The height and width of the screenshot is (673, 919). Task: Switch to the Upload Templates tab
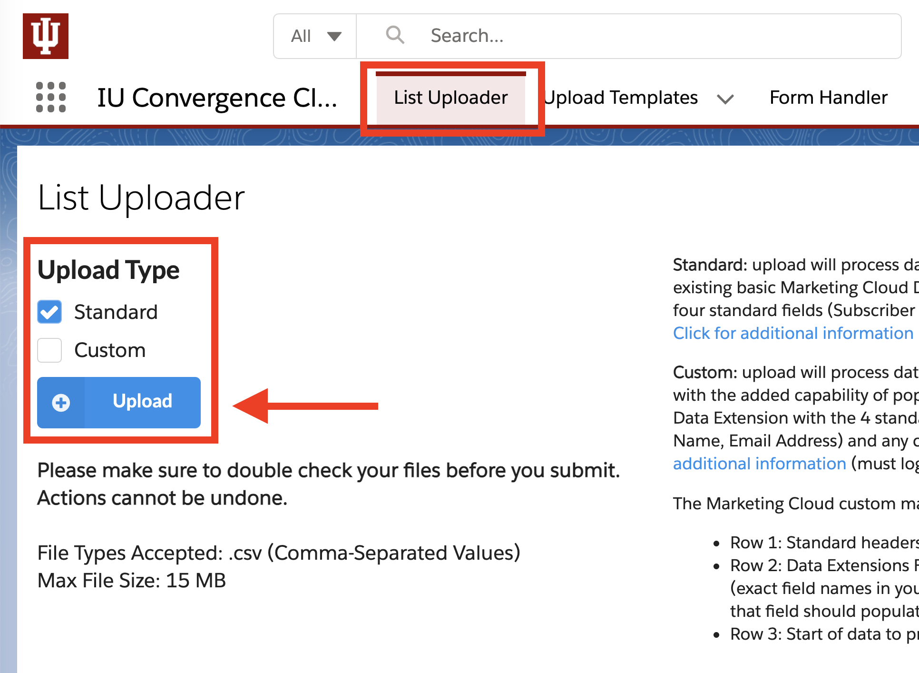point(621,98)
